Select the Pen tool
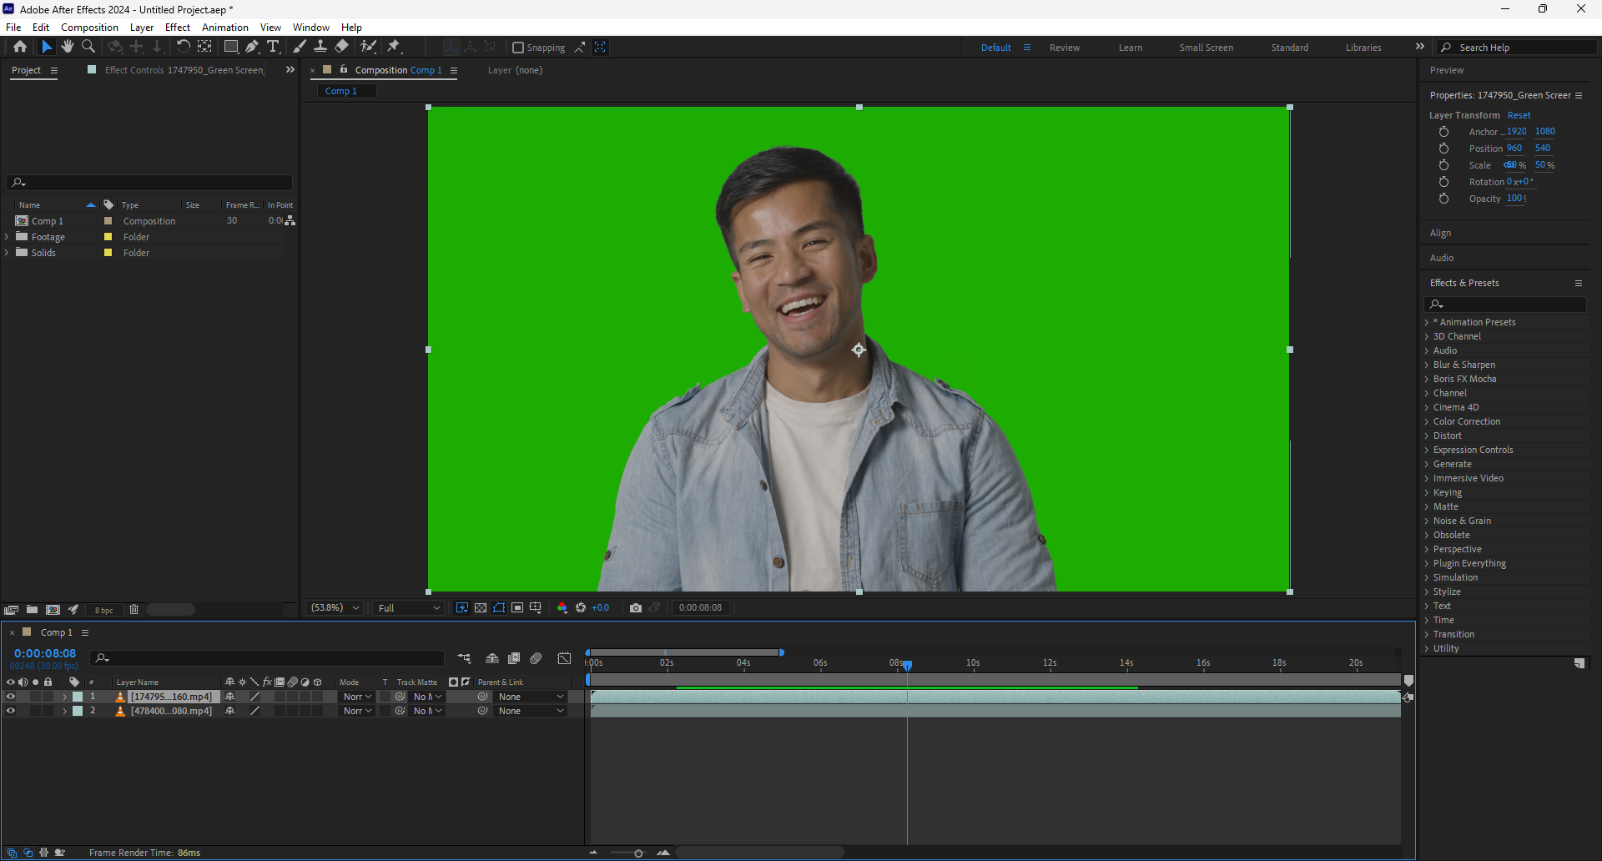This screenshot has height=861, width=1602. click(252, 47)
